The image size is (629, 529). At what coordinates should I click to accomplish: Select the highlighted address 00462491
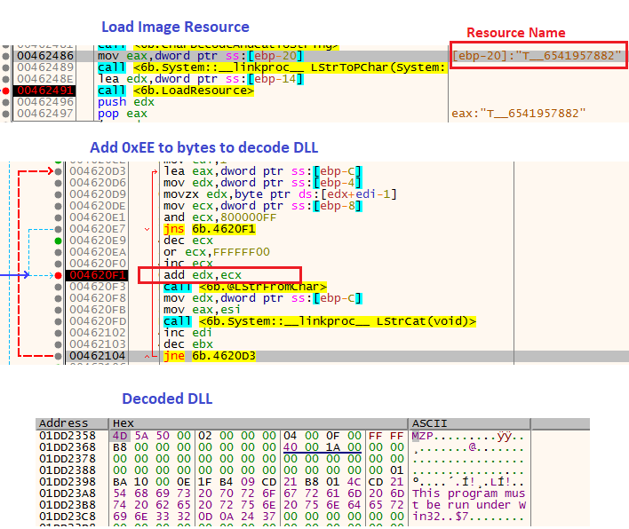(45, 91)
